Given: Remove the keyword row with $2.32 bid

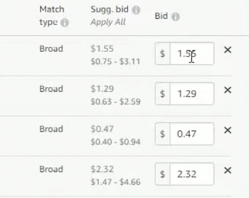Looking at the screenshot, I should point(228,171).
